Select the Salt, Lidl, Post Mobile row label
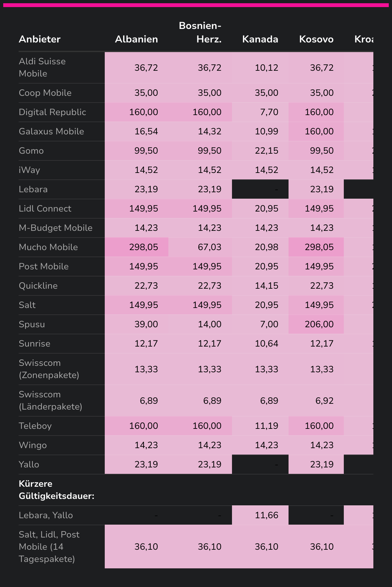The width and height of the screenshot is (392, 587). pos(49,547)
